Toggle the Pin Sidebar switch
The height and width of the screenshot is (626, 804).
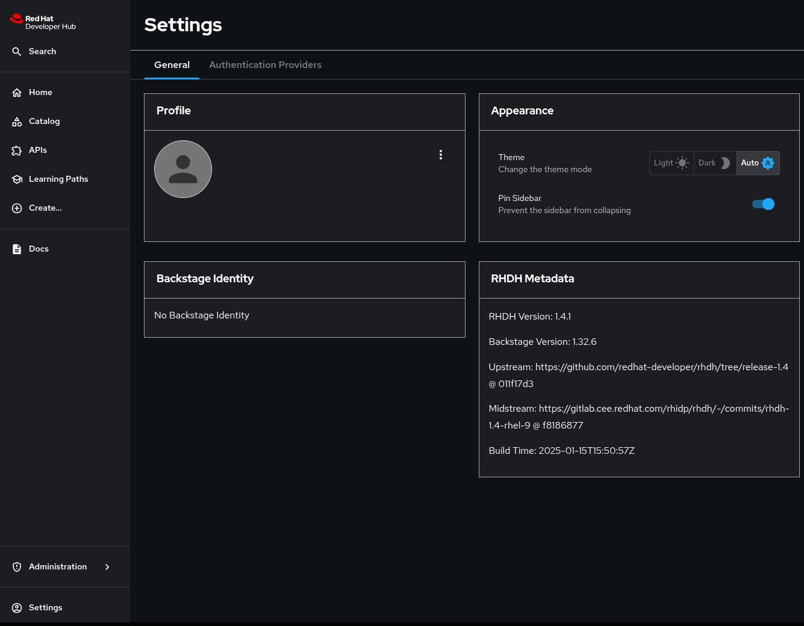[x=763, y=204]
